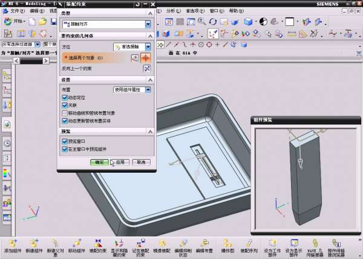363x259 pixels.
Task: Disable the 预览窗口 checkbox
Action: coord(65,141)
